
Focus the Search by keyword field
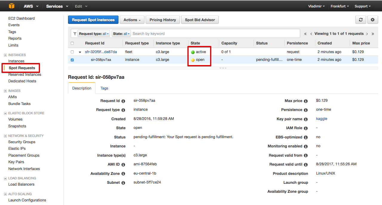tap(215, 34)
